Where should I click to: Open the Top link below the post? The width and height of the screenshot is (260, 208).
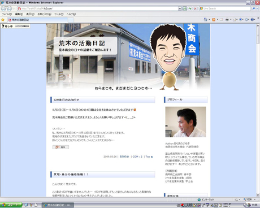click(149, 157)
